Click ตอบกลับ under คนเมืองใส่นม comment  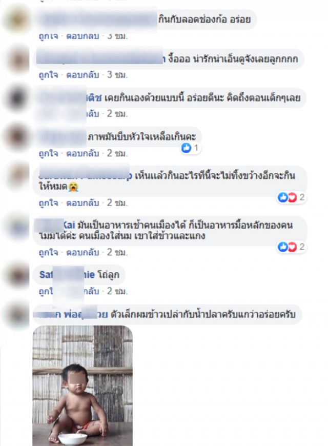(x=83, y=253)
